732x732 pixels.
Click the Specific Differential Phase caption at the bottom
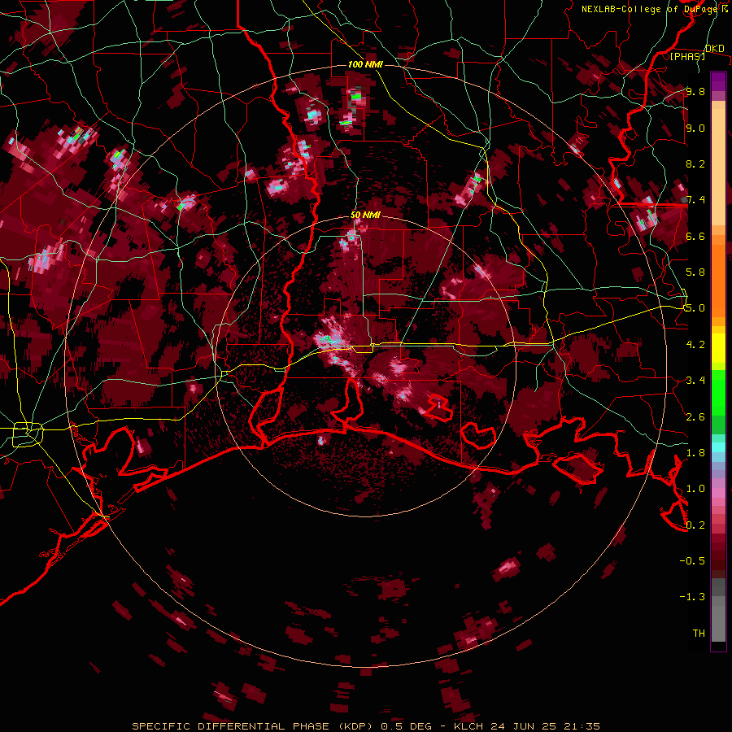(x=366, y=726)
